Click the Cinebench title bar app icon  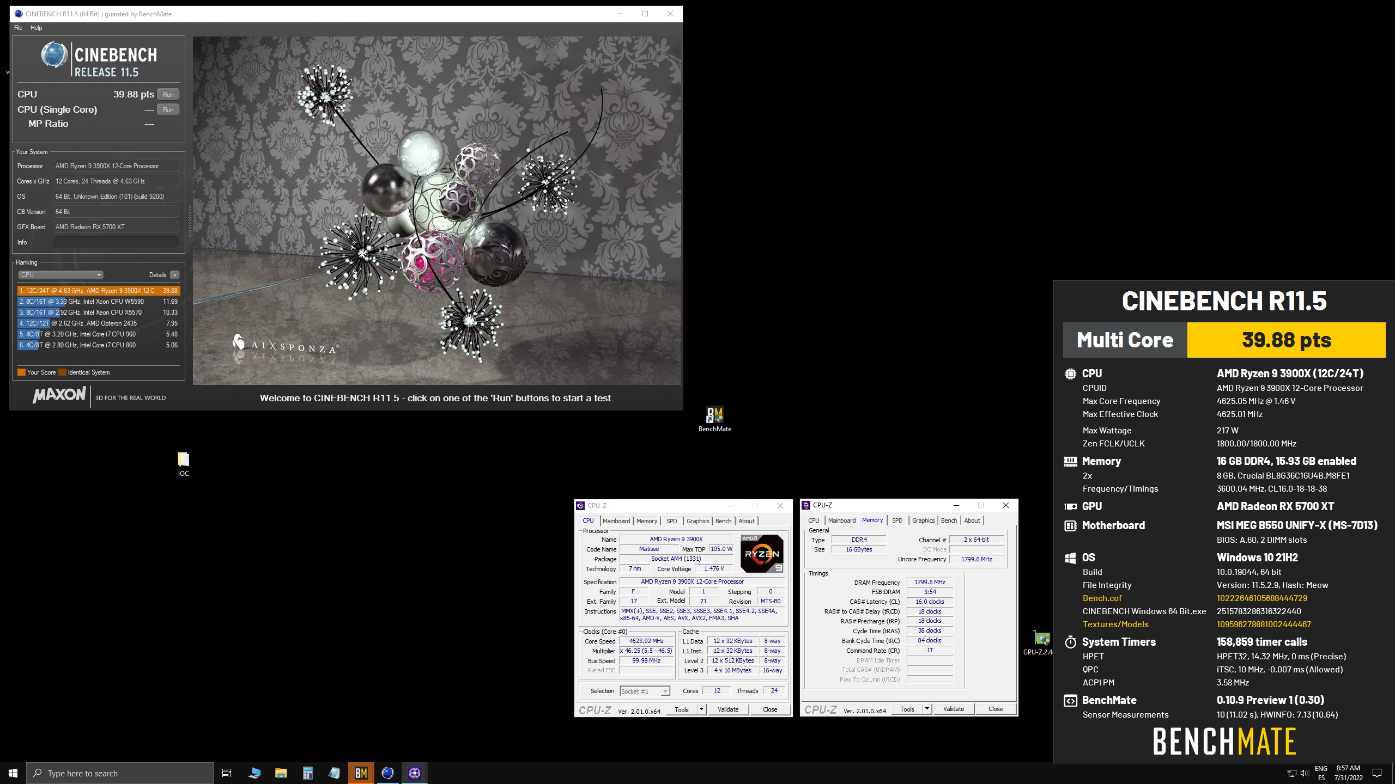[x=19, y=14]
